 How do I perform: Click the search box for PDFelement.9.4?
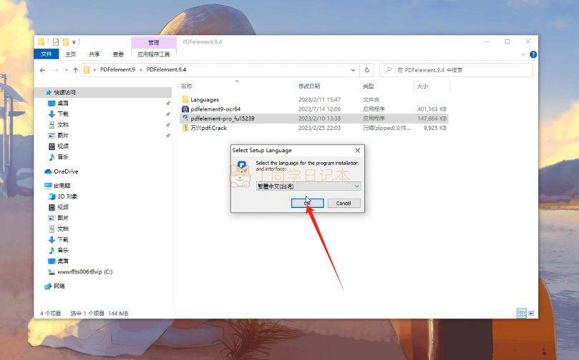pyautogui.click(x=456, y=70)
